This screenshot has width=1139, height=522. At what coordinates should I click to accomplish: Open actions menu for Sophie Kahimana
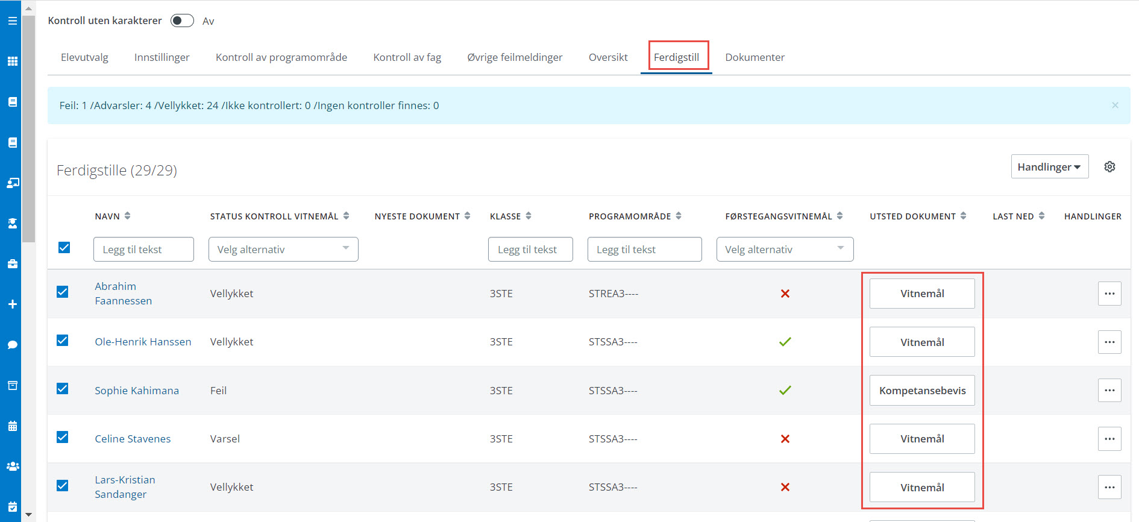[x=1109, y=390]
